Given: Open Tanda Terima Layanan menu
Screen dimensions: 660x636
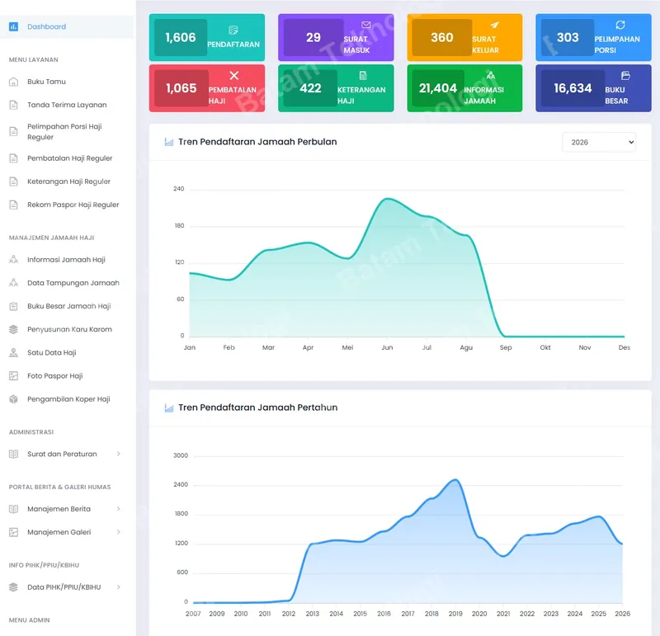Looking at the screenshot, I should 67,105.
